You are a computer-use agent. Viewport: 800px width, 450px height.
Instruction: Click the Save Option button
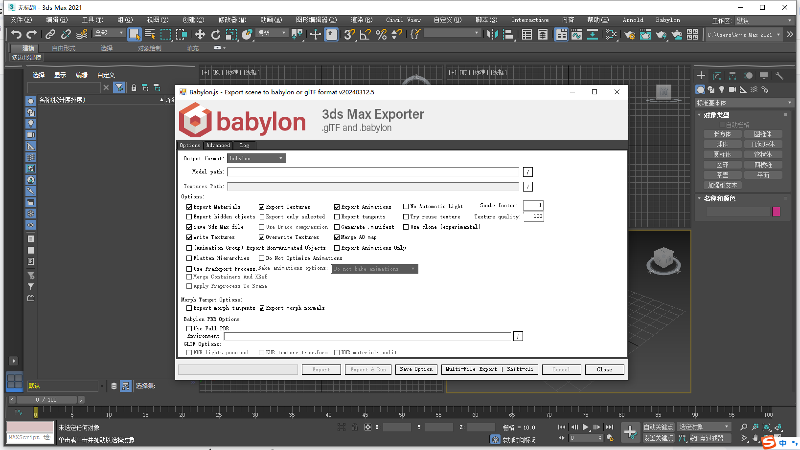click(x=416, y=369)
